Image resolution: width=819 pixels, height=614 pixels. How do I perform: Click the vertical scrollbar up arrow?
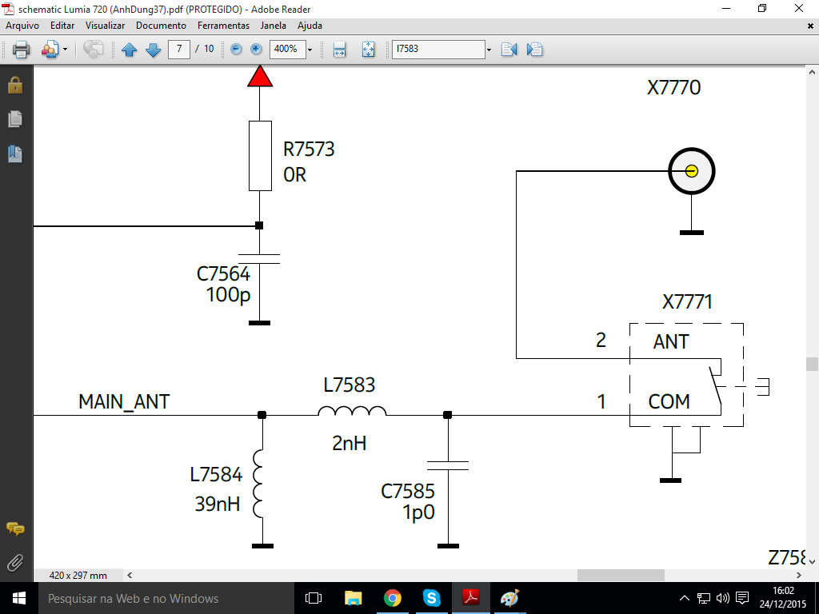coord(813,71)
